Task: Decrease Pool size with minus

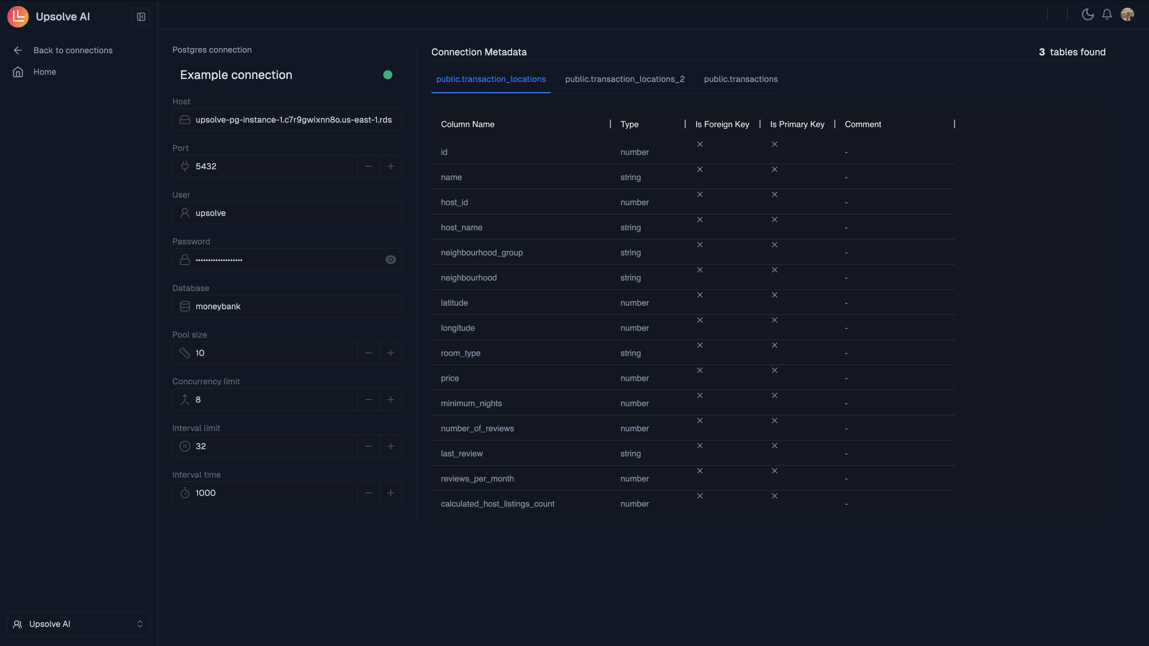Action: pos(368,353)
